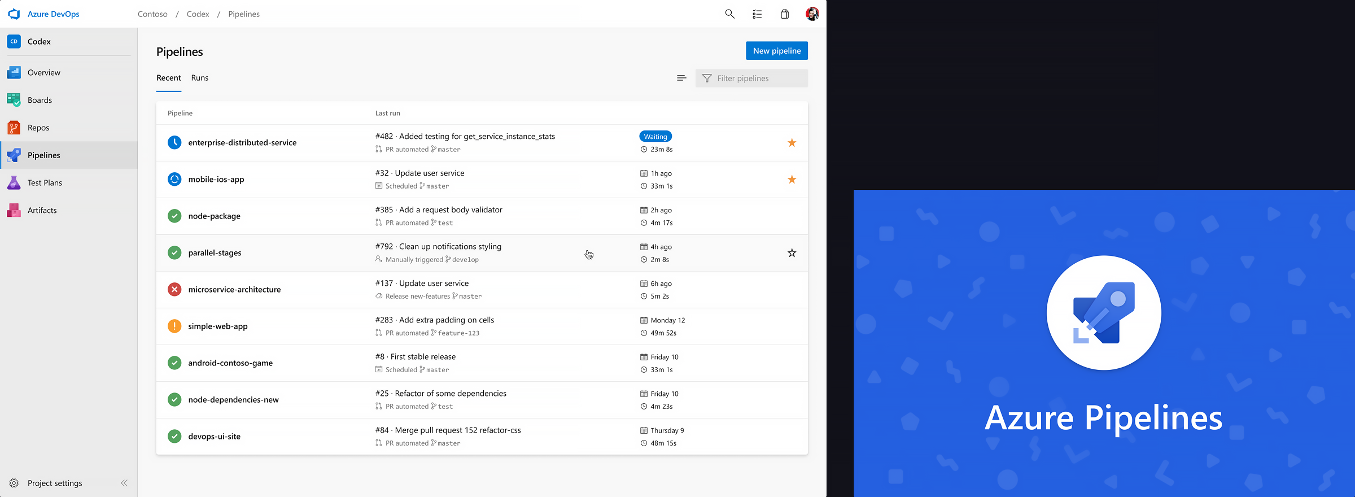This screenshot has height=497, width=1355.
Task: Open the view options lines icon
Action: 681,78
